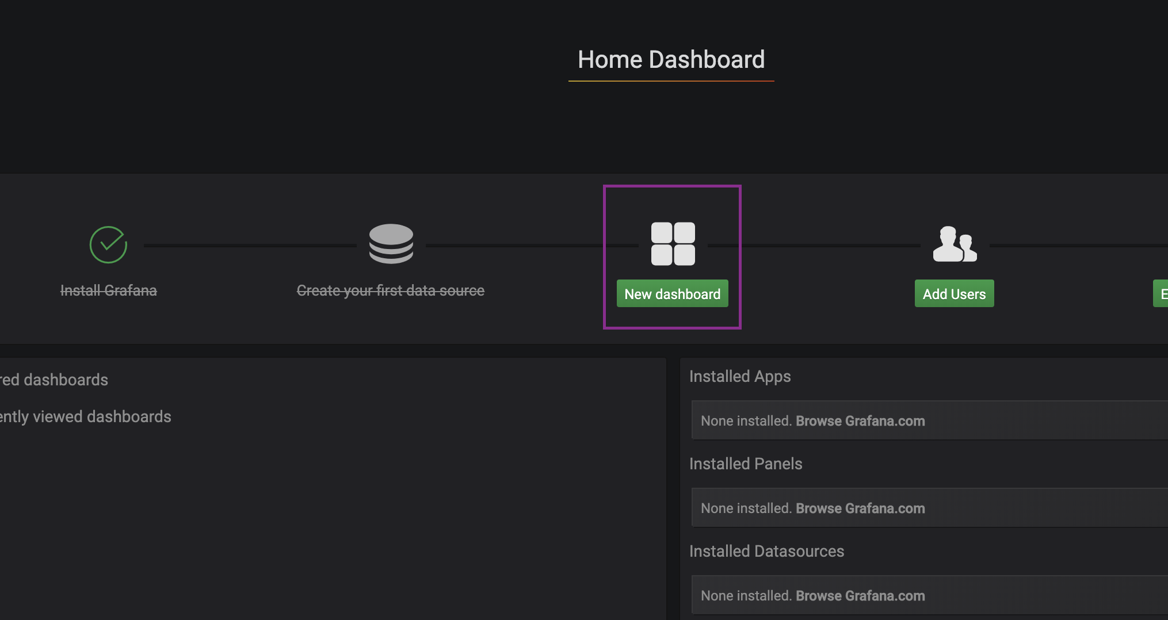Viewport: 1168px width, 620px height.
Task: Click None installed text under Installed Datasources
Action: pos(746,596)
